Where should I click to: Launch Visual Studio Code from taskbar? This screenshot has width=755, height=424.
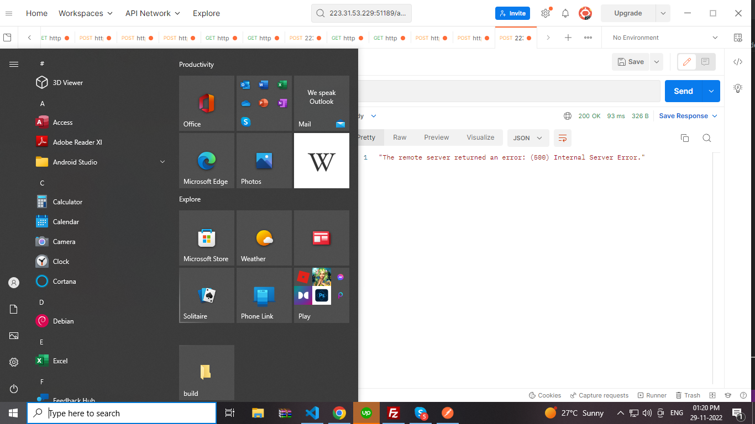pyautogui.click(x=312, y=413)
